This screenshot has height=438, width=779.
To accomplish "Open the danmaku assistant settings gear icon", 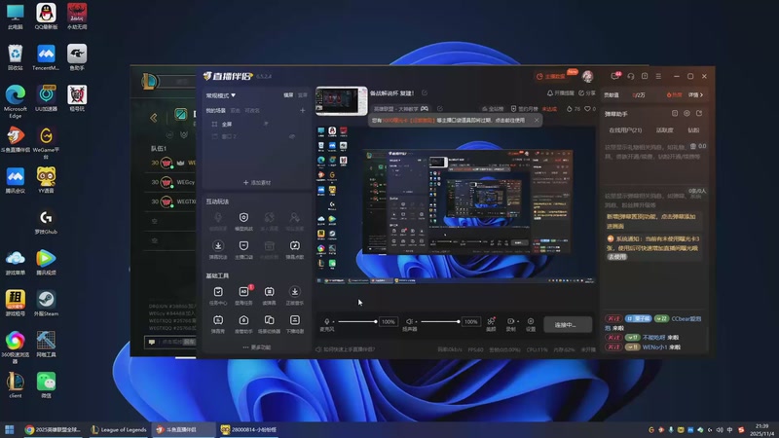I will click(x=686, y=113).
